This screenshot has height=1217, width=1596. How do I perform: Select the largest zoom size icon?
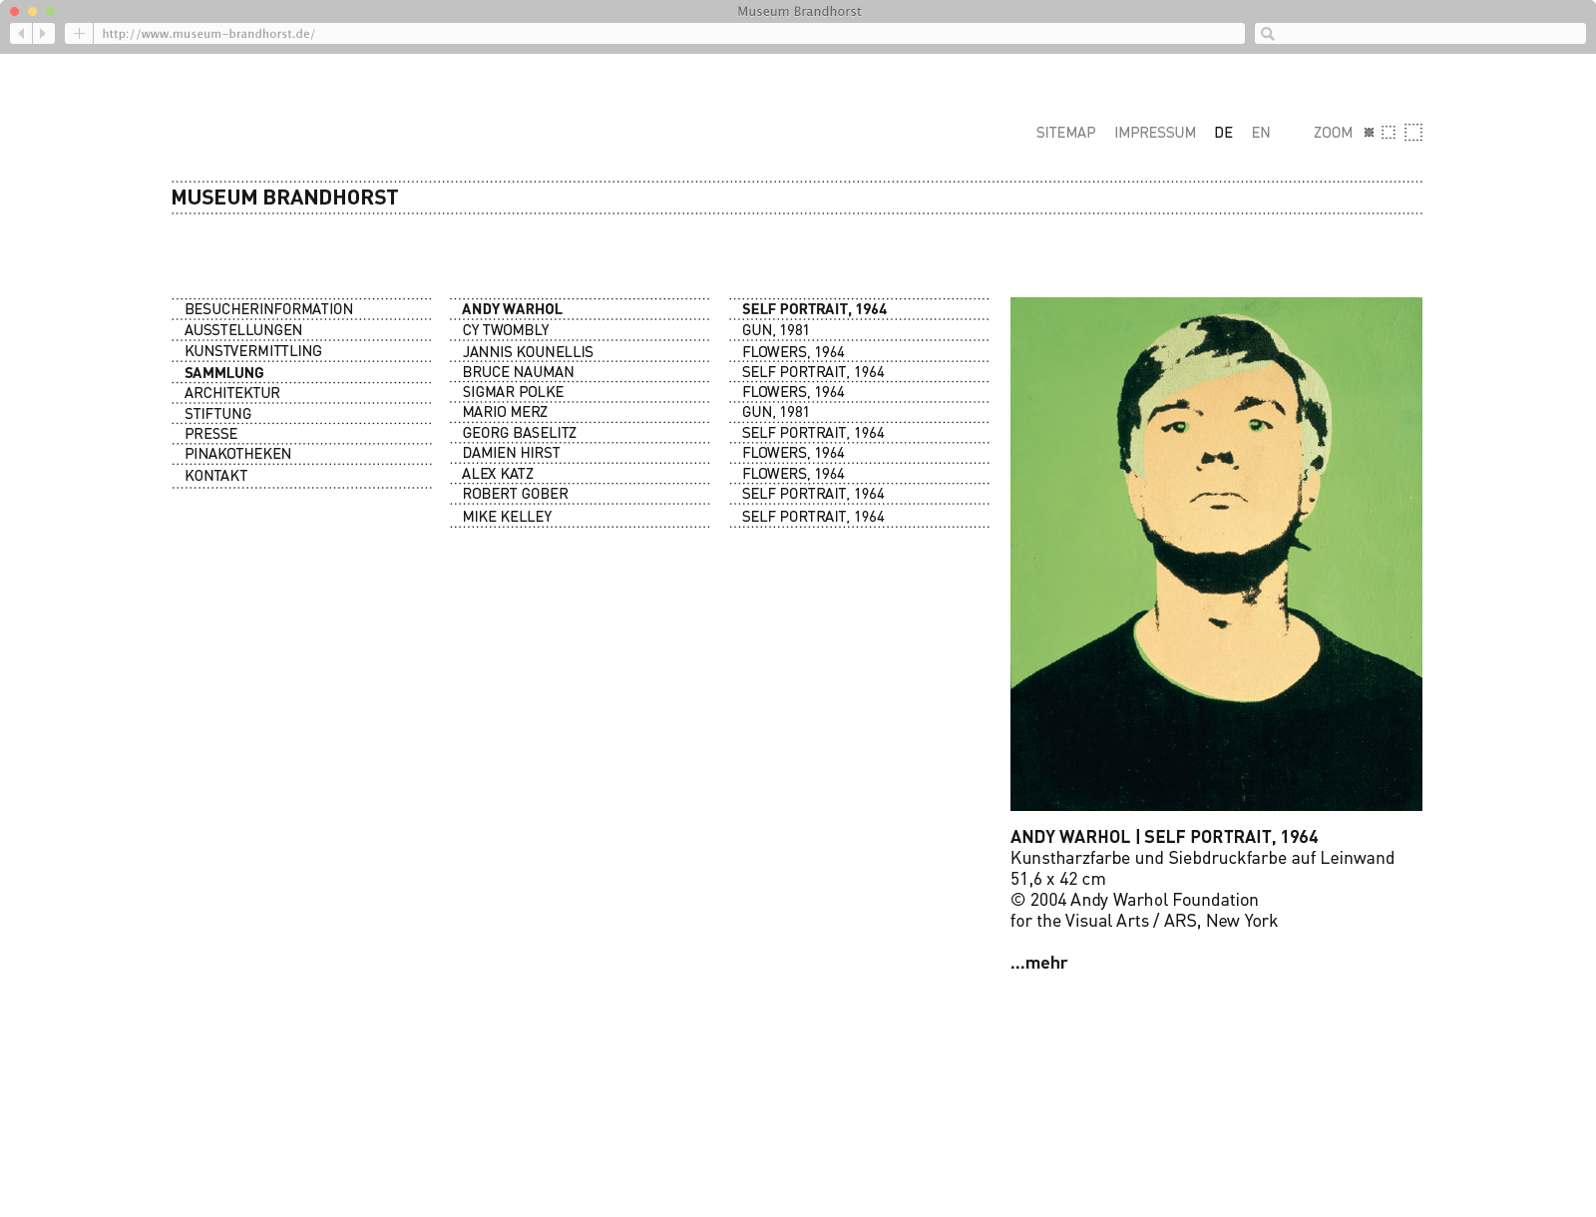pos(1413,133)
